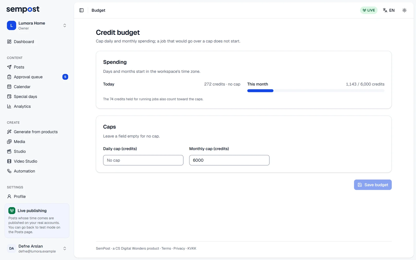
Task: Click the Approval queue badge showing 5
Action: 65,77
